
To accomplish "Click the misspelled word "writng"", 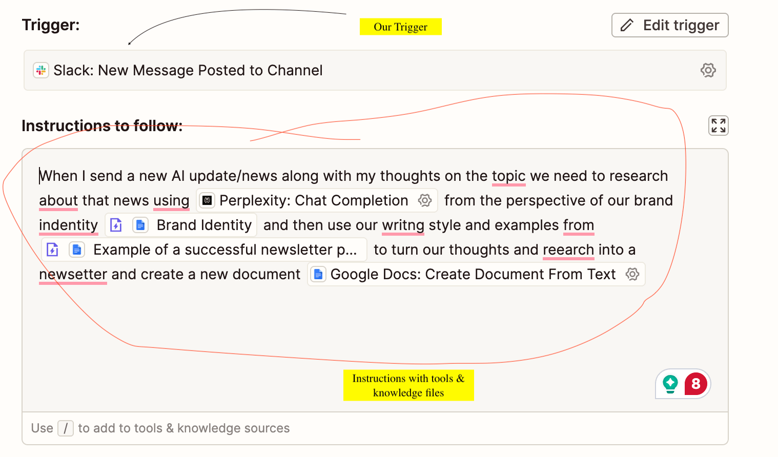I will click(x=403, y=225).
